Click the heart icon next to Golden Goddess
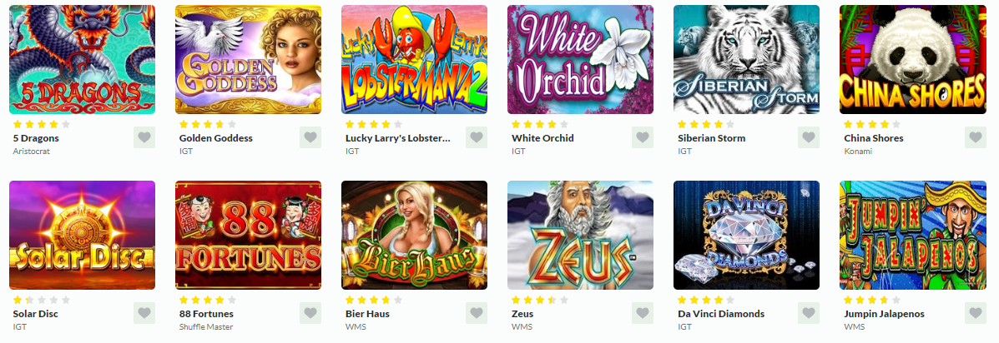Screen dimensions: 999x343 pyautogui.click(x=310, y=137)
